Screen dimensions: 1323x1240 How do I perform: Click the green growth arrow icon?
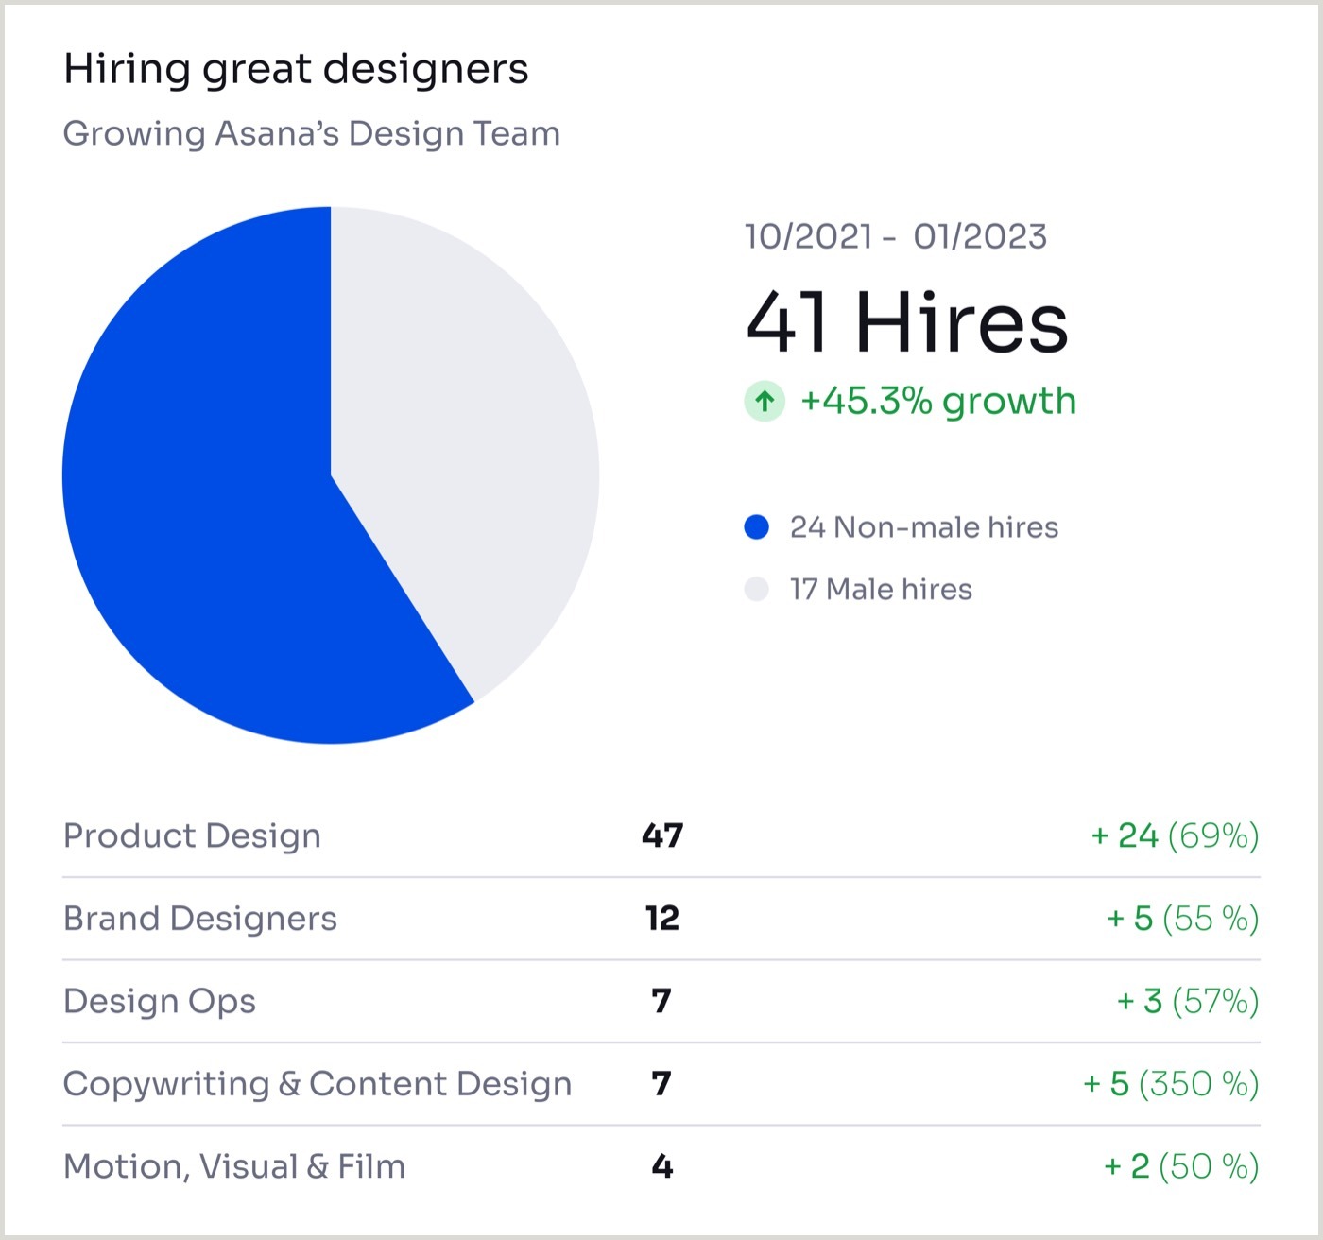click(765, 401)
